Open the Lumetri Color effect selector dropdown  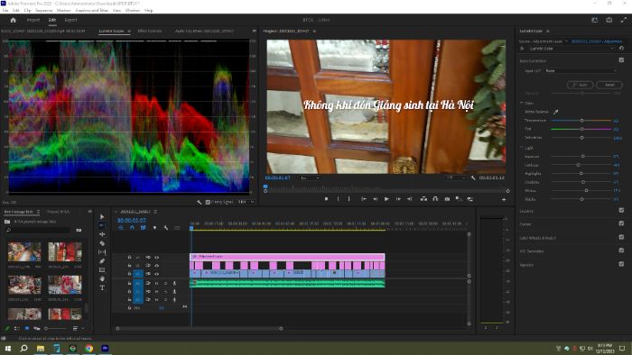[572, 49]
